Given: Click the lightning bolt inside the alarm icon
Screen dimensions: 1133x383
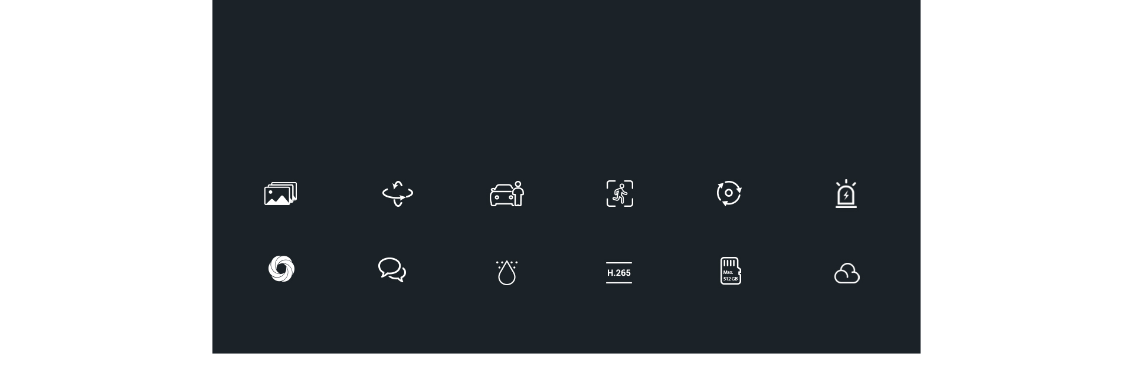Looking at the screenshot, I should [x=846, y=196].
